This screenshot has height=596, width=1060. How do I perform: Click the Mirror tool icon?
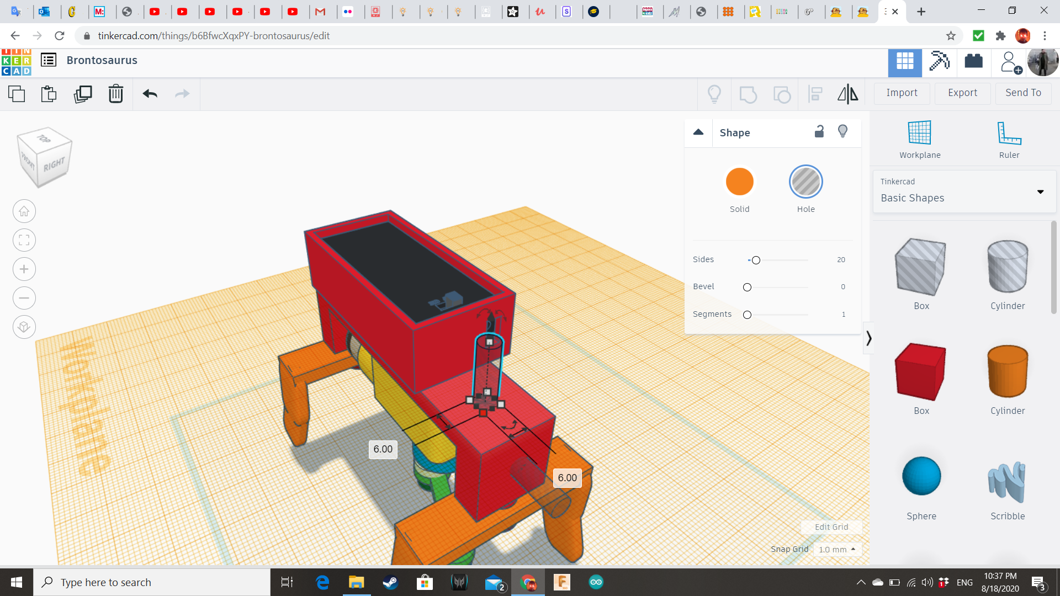click(x=847, y=94)
